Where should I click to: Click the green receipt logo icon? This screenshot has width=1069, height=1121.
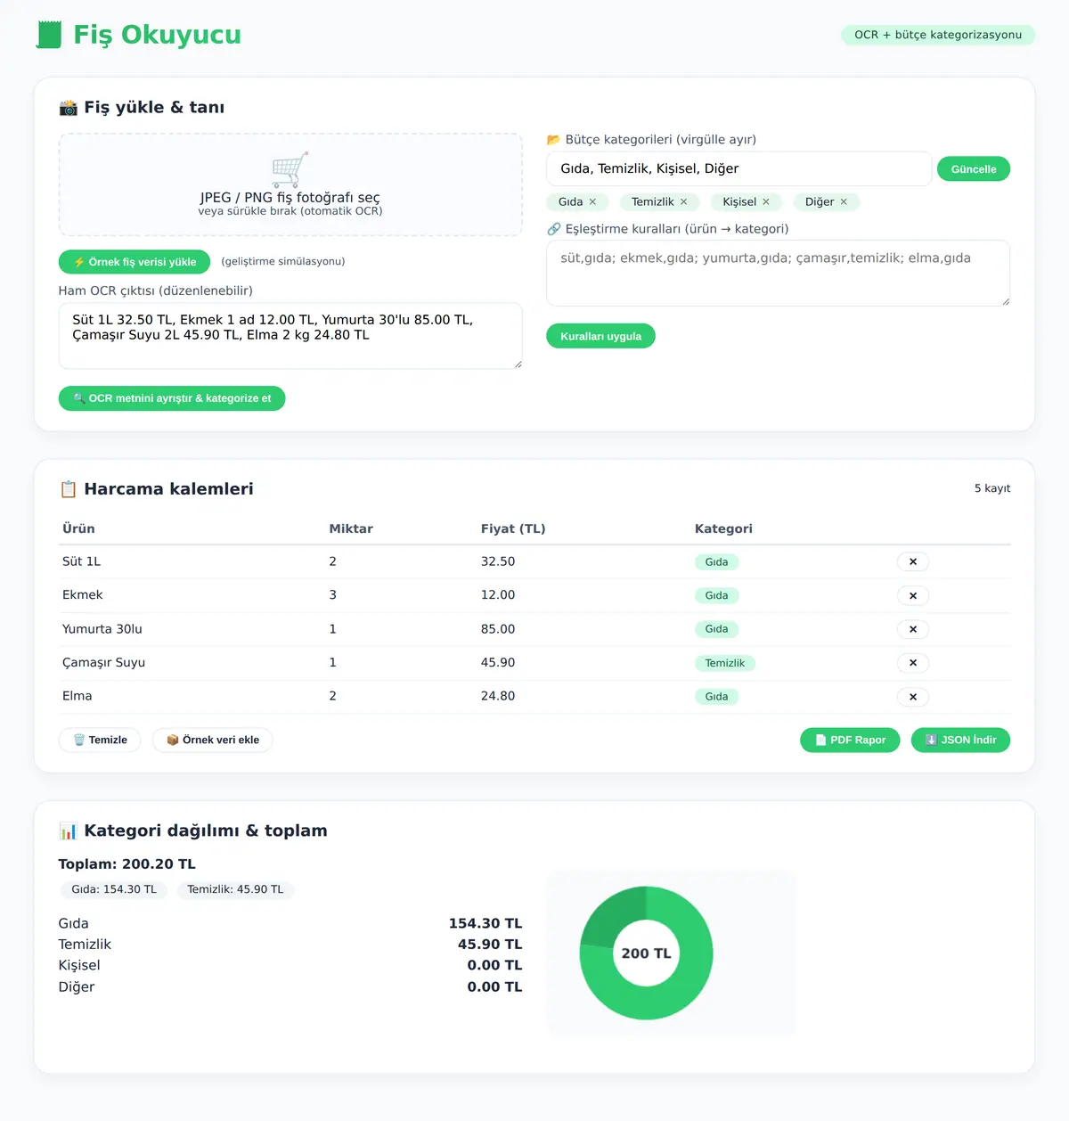[x=49, y=35]
